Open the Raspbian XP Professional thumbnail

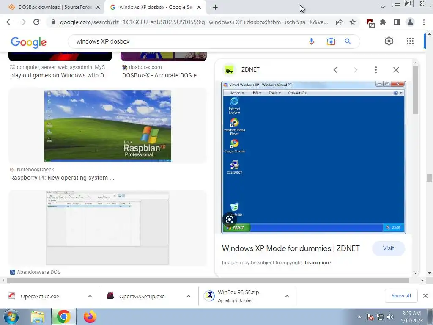pyautogui.click(x=108, y=126)
